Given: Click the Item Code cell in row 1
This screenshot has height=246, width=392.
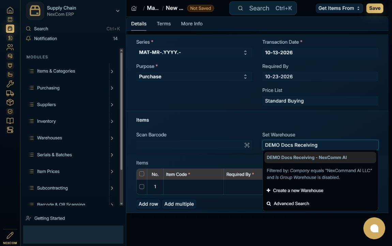Looking at the screenshot, I should point(194,187).
